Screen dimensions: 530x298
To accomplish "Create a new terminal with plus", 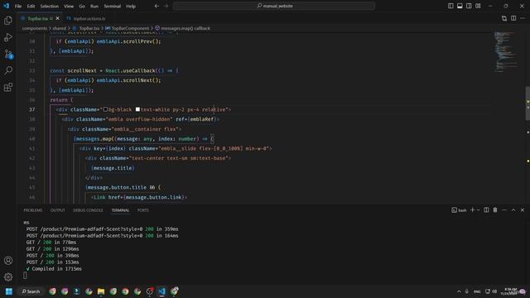I will pyautogui.click(x=473, y=210).
